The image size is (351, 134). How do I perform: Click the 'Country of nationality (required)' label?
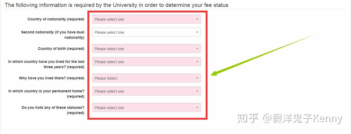[56, 19]
